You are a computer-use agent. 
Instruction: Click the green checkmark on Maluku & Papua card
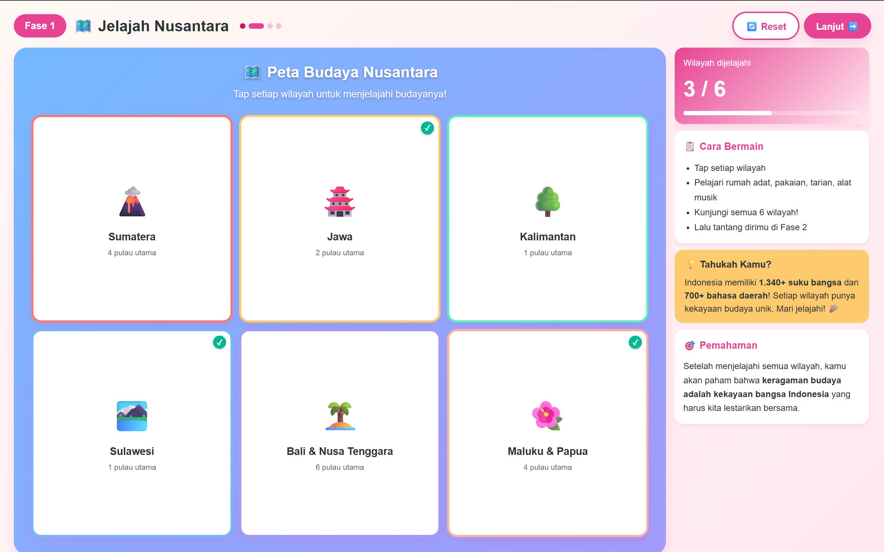point(635,342)
